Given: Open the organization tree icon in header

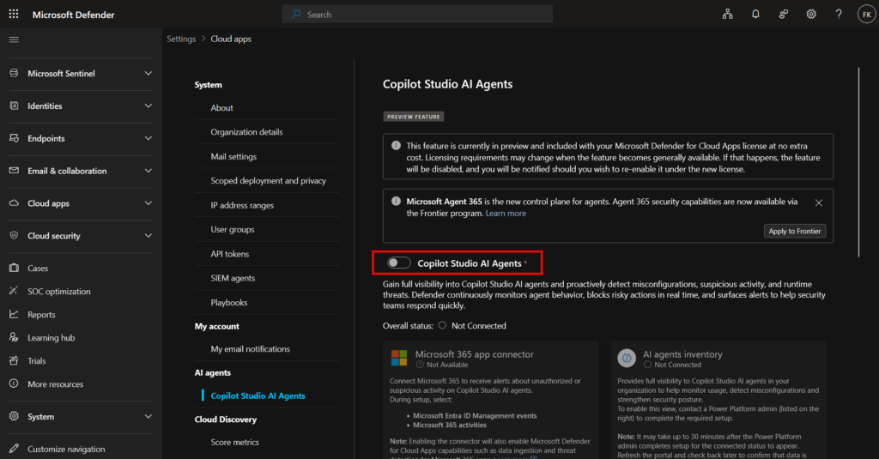Looking at the screenshot, I should [x=728, y=14].
